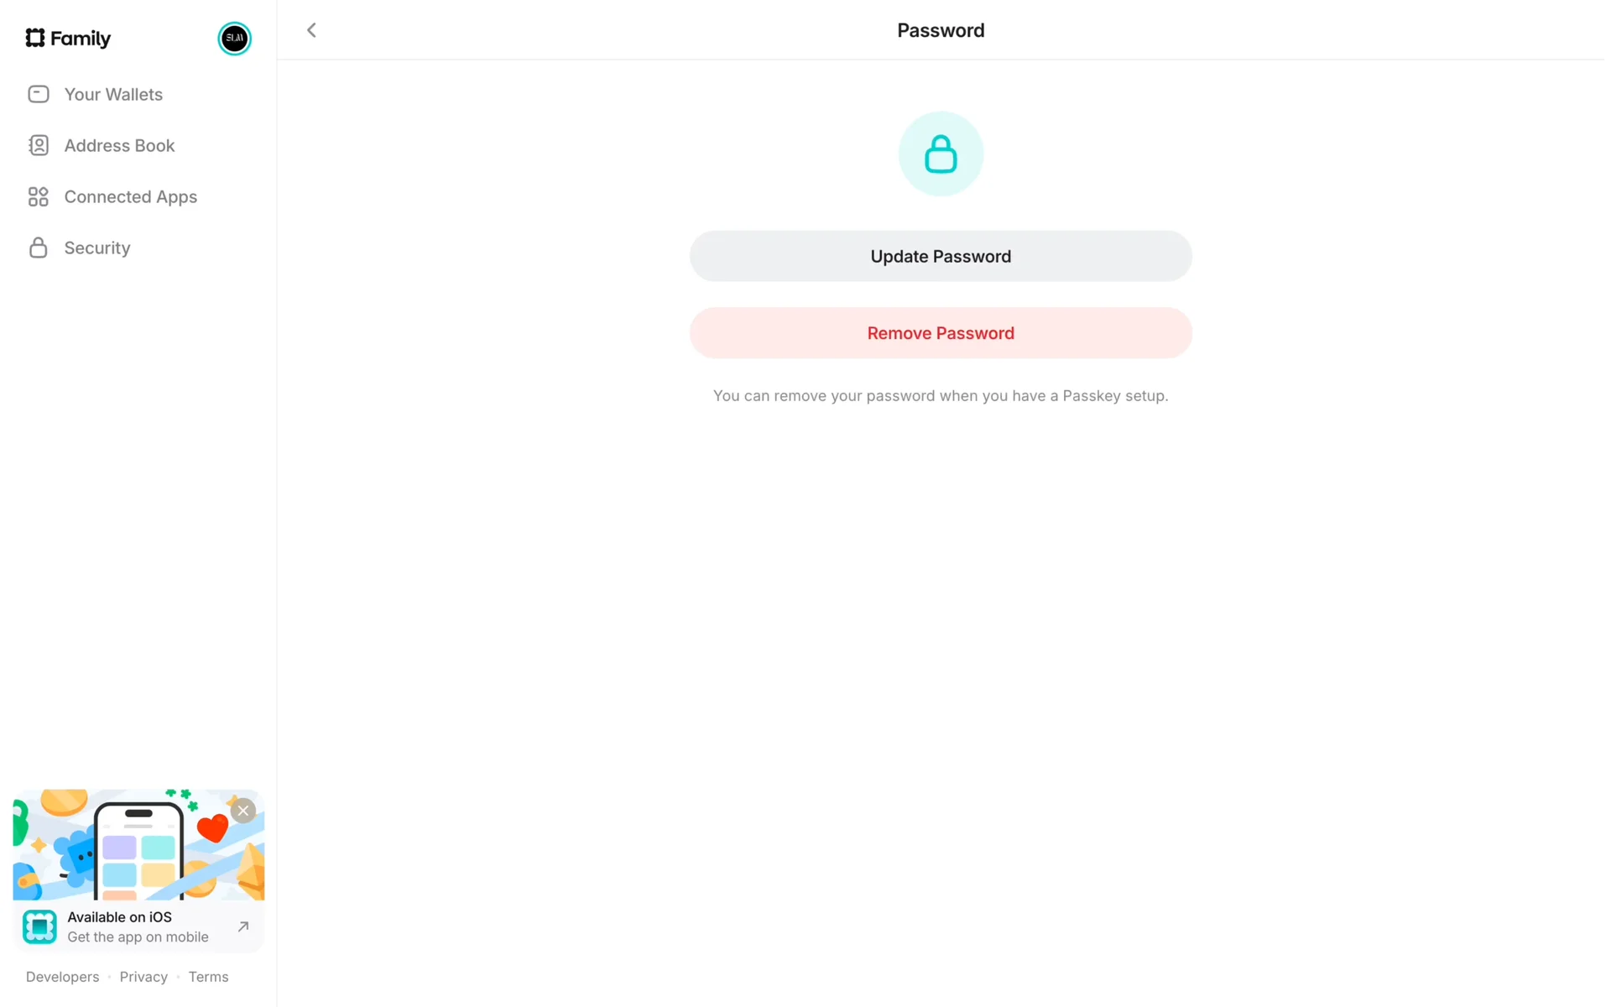Click the teal padlock icon

(940, 154)
